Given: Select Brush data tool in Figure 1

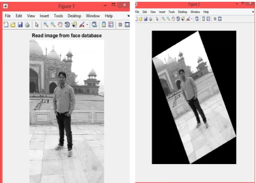Looking at the screenshot, I should pos(82,25).
